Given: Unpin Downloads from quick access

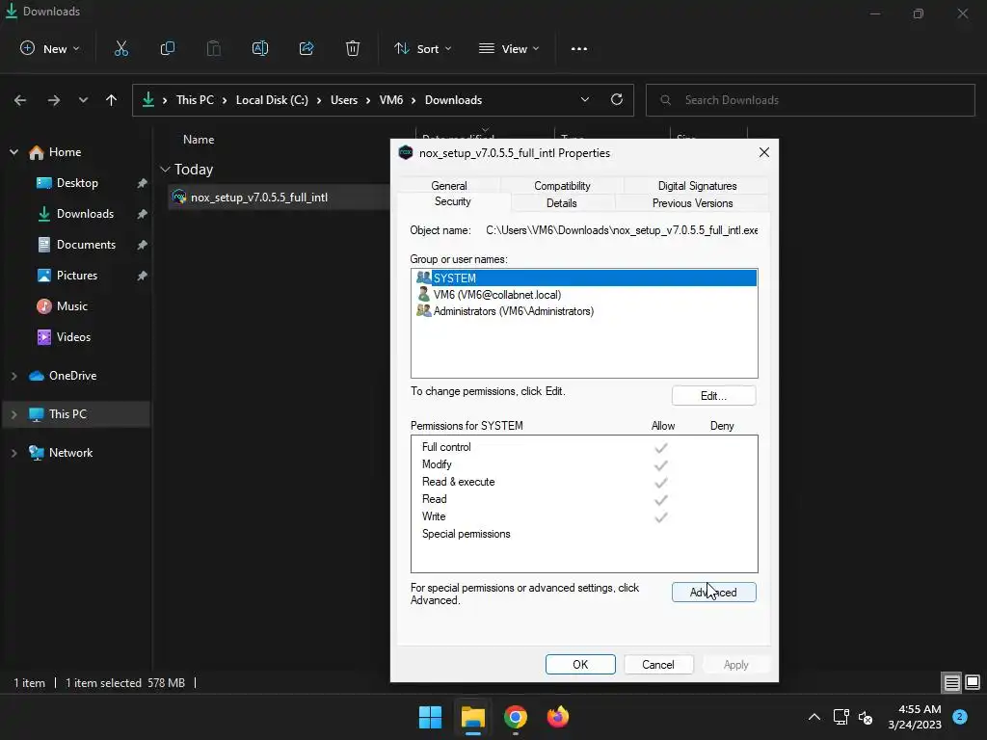Looking at the screenshot, I should coord(143,214).
